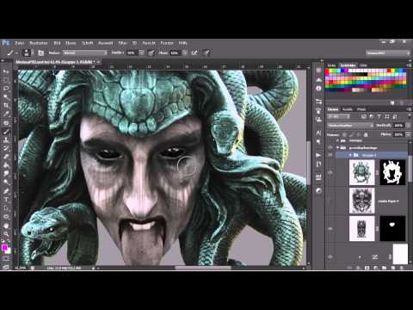413x310 pixels.
Task: Select the Hand tool
Action: pyautogui.click(x=6, y=226)
